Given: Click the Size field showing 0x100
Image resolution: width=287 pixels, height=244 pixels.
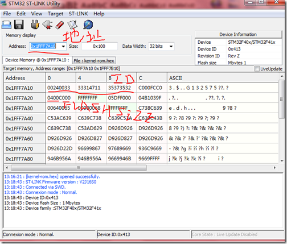Looking at the screenshot, I should (x=99, y=46).
